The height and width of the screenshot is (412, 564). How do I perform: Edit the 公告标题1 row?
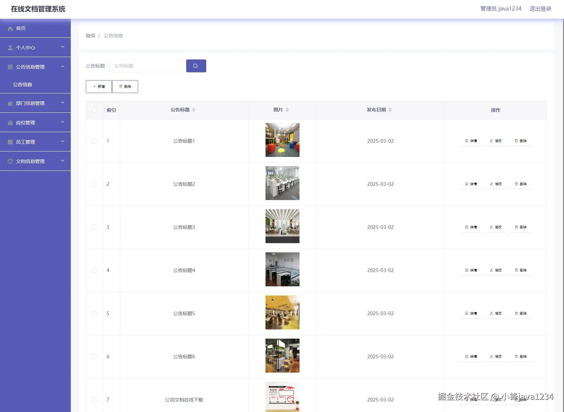[496, 141]
